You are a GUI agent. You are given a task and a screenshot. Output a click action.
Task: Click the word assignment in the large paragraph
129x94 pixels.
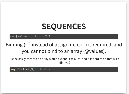(x=67, y=45)
